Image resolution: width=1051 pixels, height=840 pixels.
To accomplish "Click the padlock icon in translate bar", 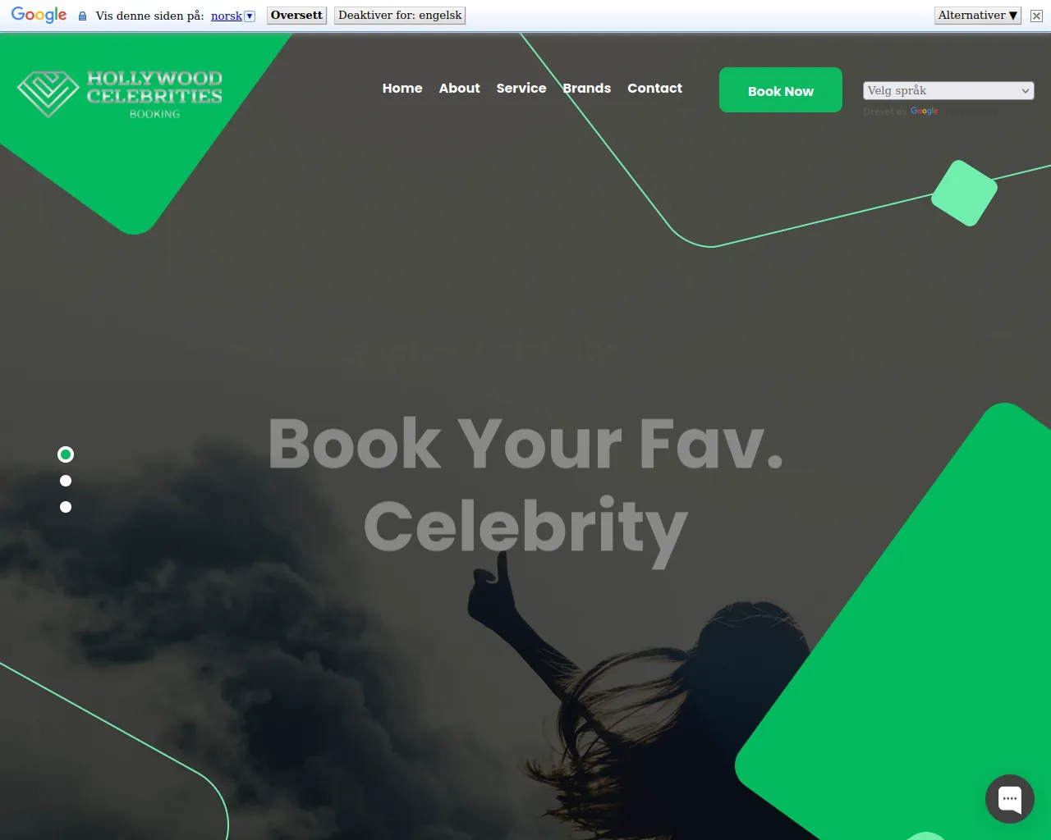I will (x=82, y=16).
